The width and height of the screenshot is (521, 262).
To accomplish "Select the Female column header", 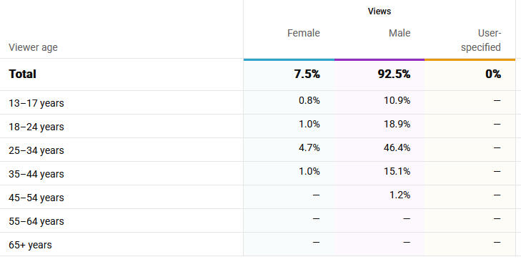I will 303,34.
